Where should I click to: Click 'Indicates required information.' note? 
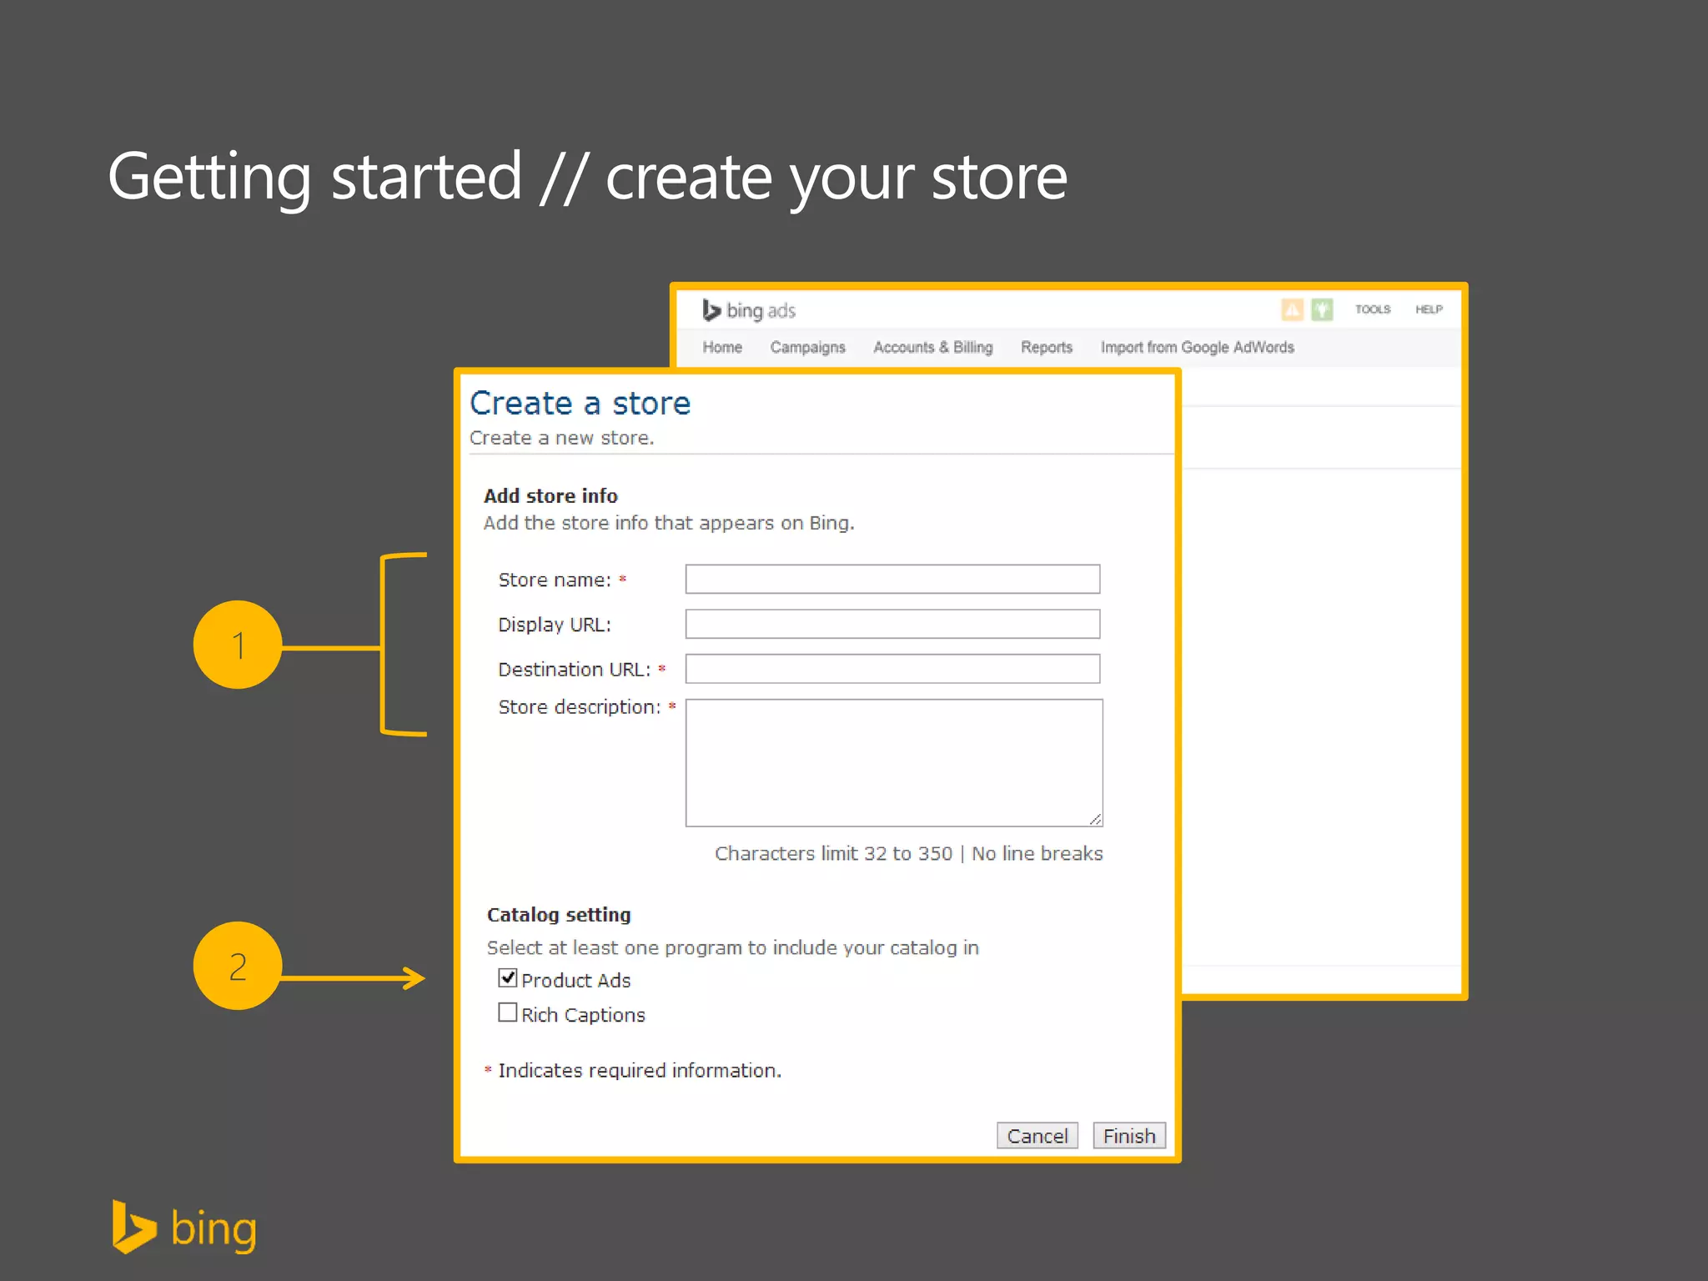click(640, 1070)
